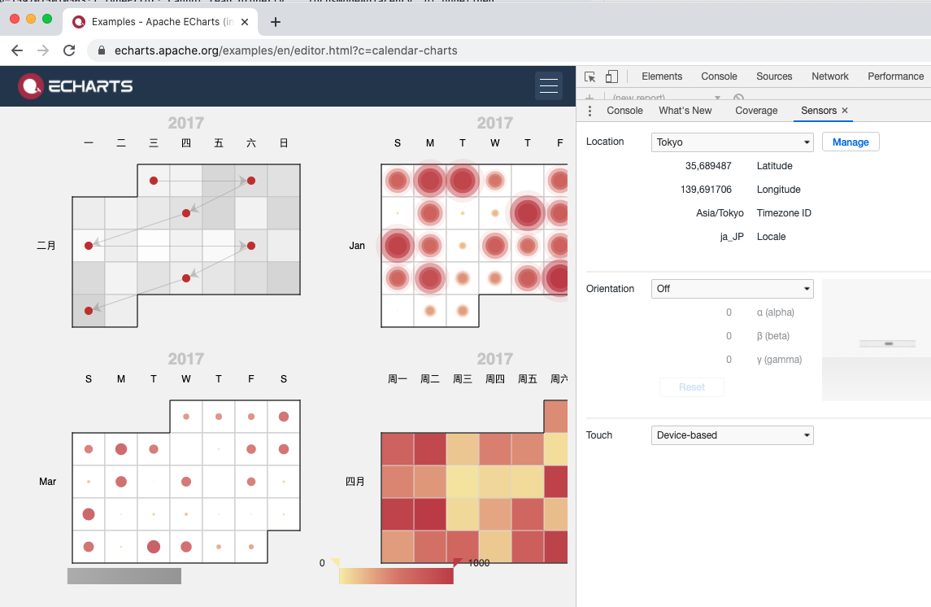This screenshot has height=607, width=931.
Task: Close the Sensors drawer tab
Action: coord(845,111)
